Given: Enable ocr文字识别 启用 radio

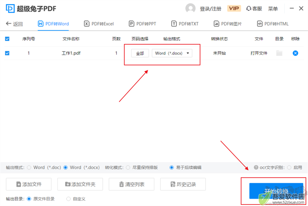Looking at the screenshot, I should (x=289, y=167).
